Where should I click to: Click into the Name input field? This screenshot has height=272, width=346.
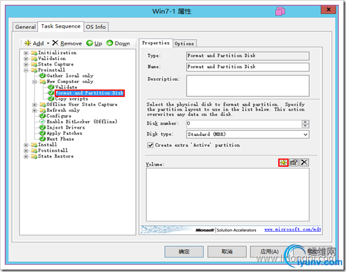[248, 67]
